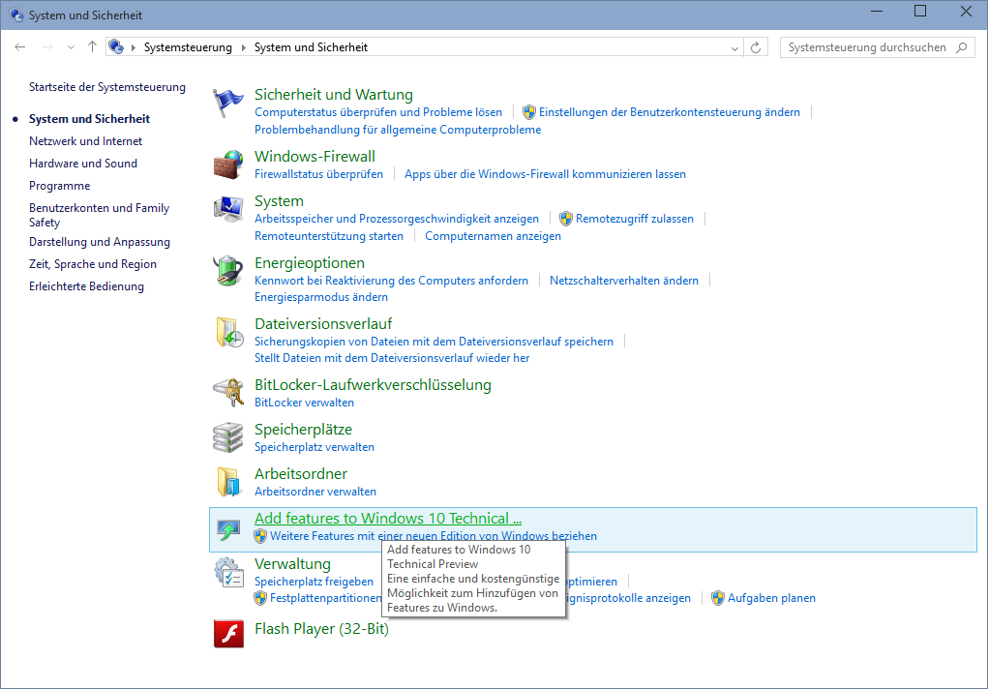Screen dimensions: 988x689
Task: Click Systemsteuerung in the address breadcrumb
Action: tap(188, 47)
